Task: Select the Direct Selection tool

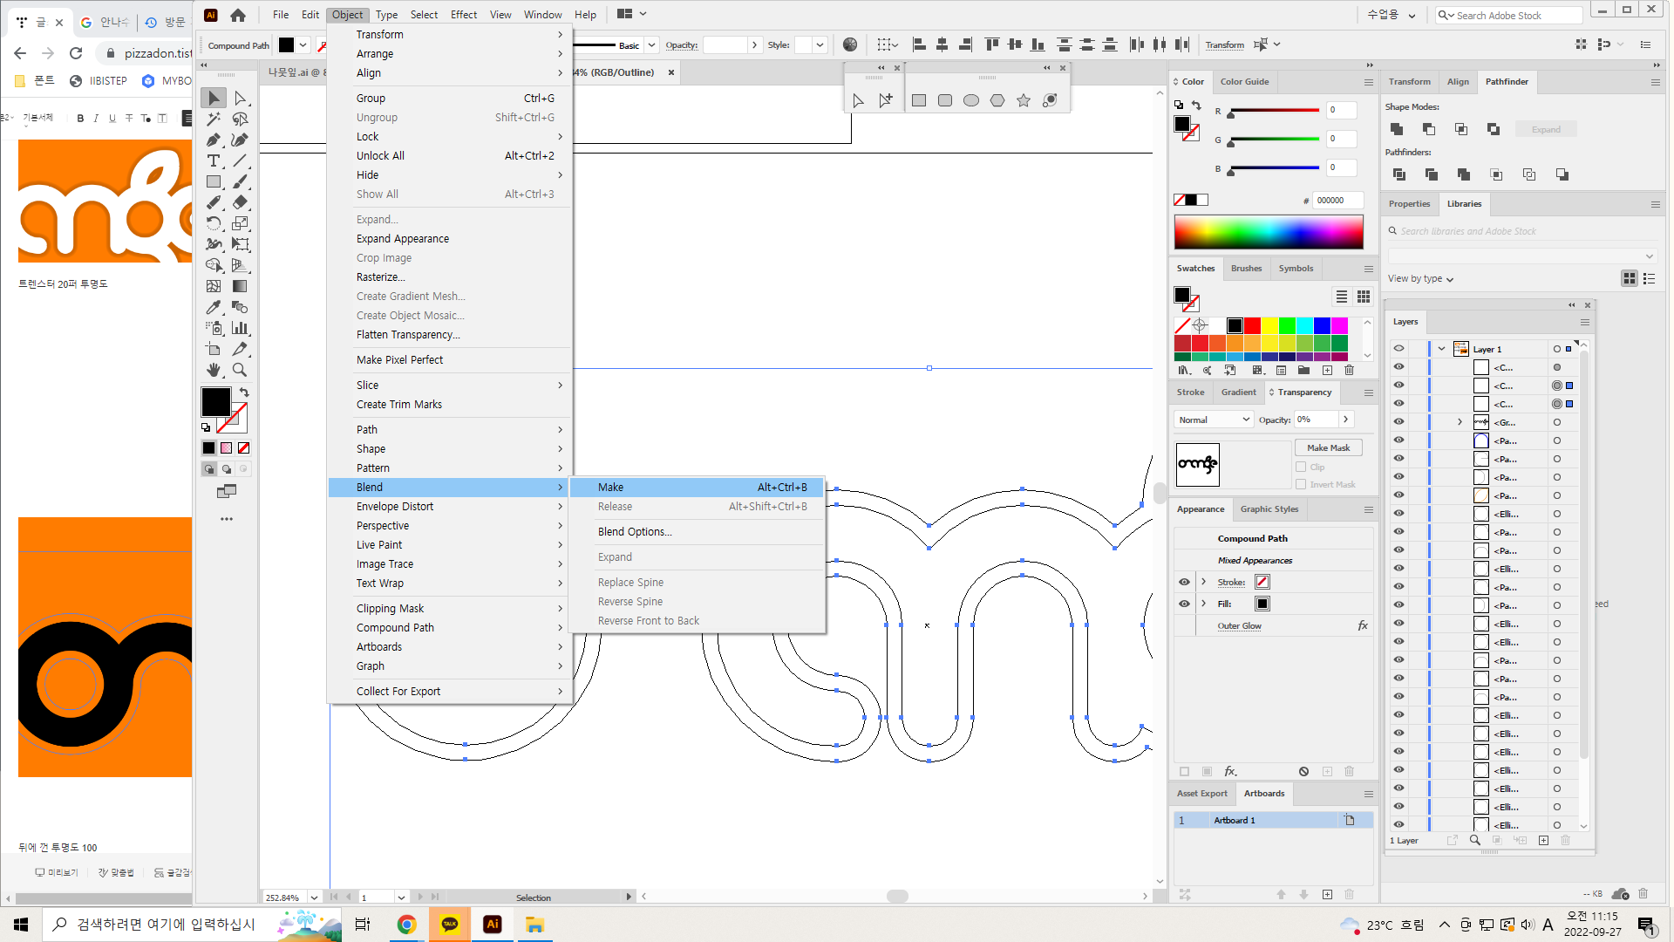Action: (241, 99)
